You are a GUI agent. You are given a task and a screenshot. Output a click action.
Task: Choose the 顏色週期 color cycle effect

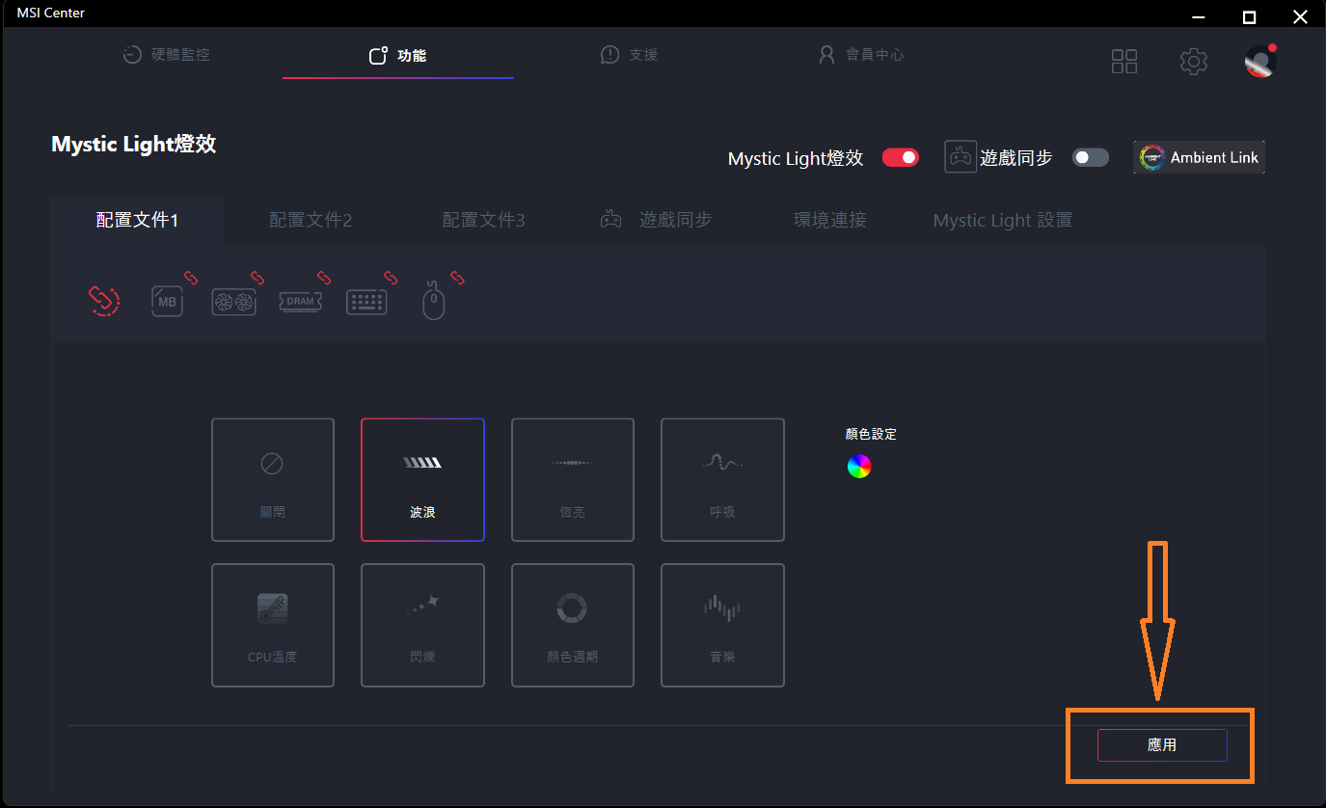pos(573,626)
